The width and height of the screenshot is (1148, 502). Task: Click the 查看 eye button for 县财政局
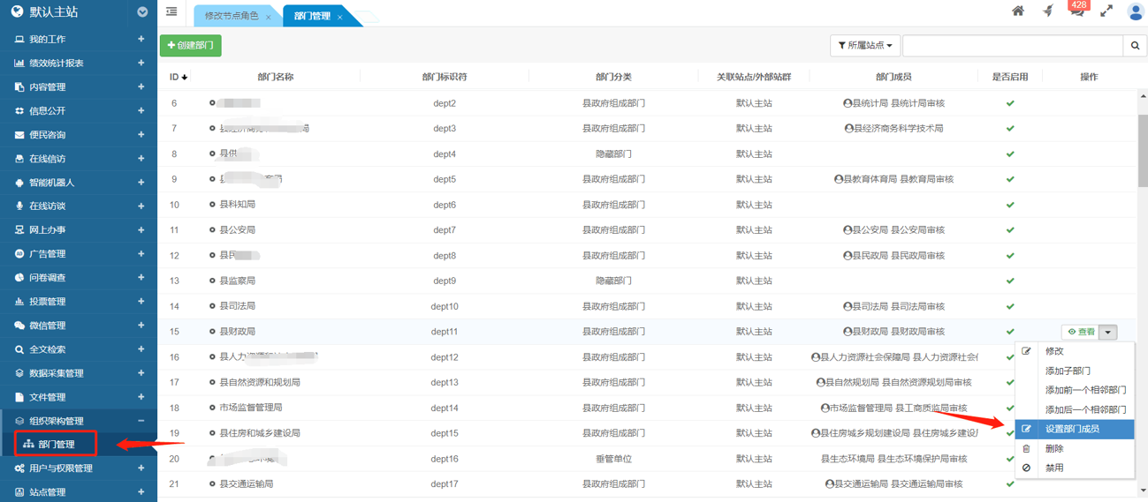tap(1080, 333)
